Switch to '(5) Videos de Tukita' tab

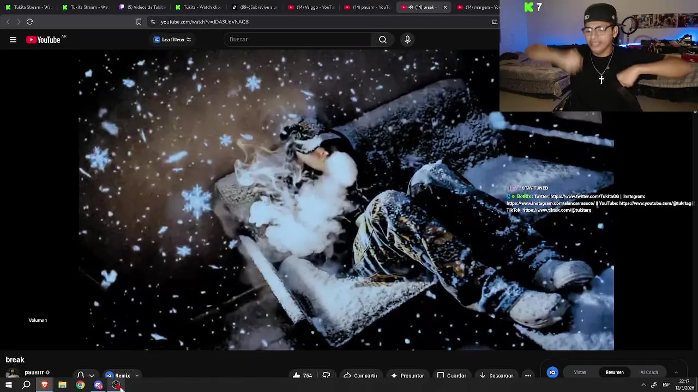coord(142,7)
